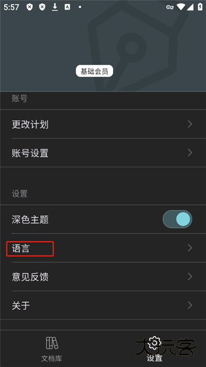This screenshot has width=206, height=367.
Task: Open the 意见反馈 entry
Action: [x=103, y=277]
